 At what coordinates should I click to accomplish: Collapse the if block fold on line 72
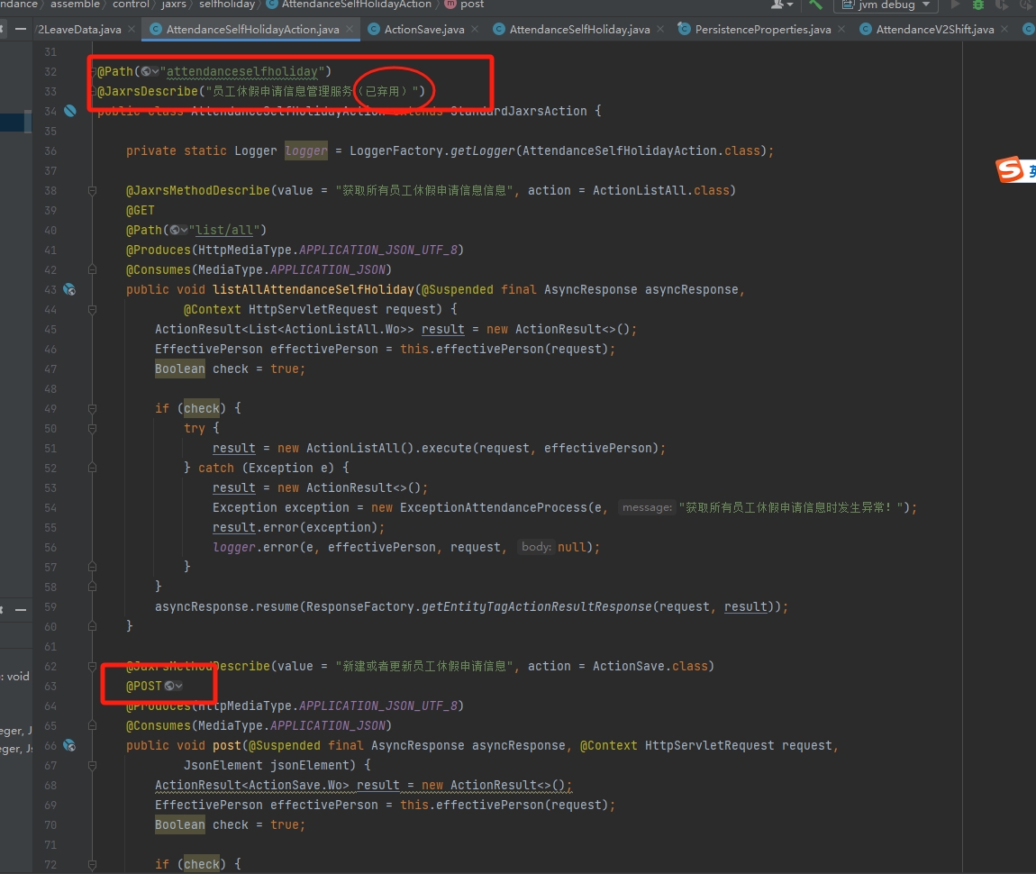(x=93, y=864)
